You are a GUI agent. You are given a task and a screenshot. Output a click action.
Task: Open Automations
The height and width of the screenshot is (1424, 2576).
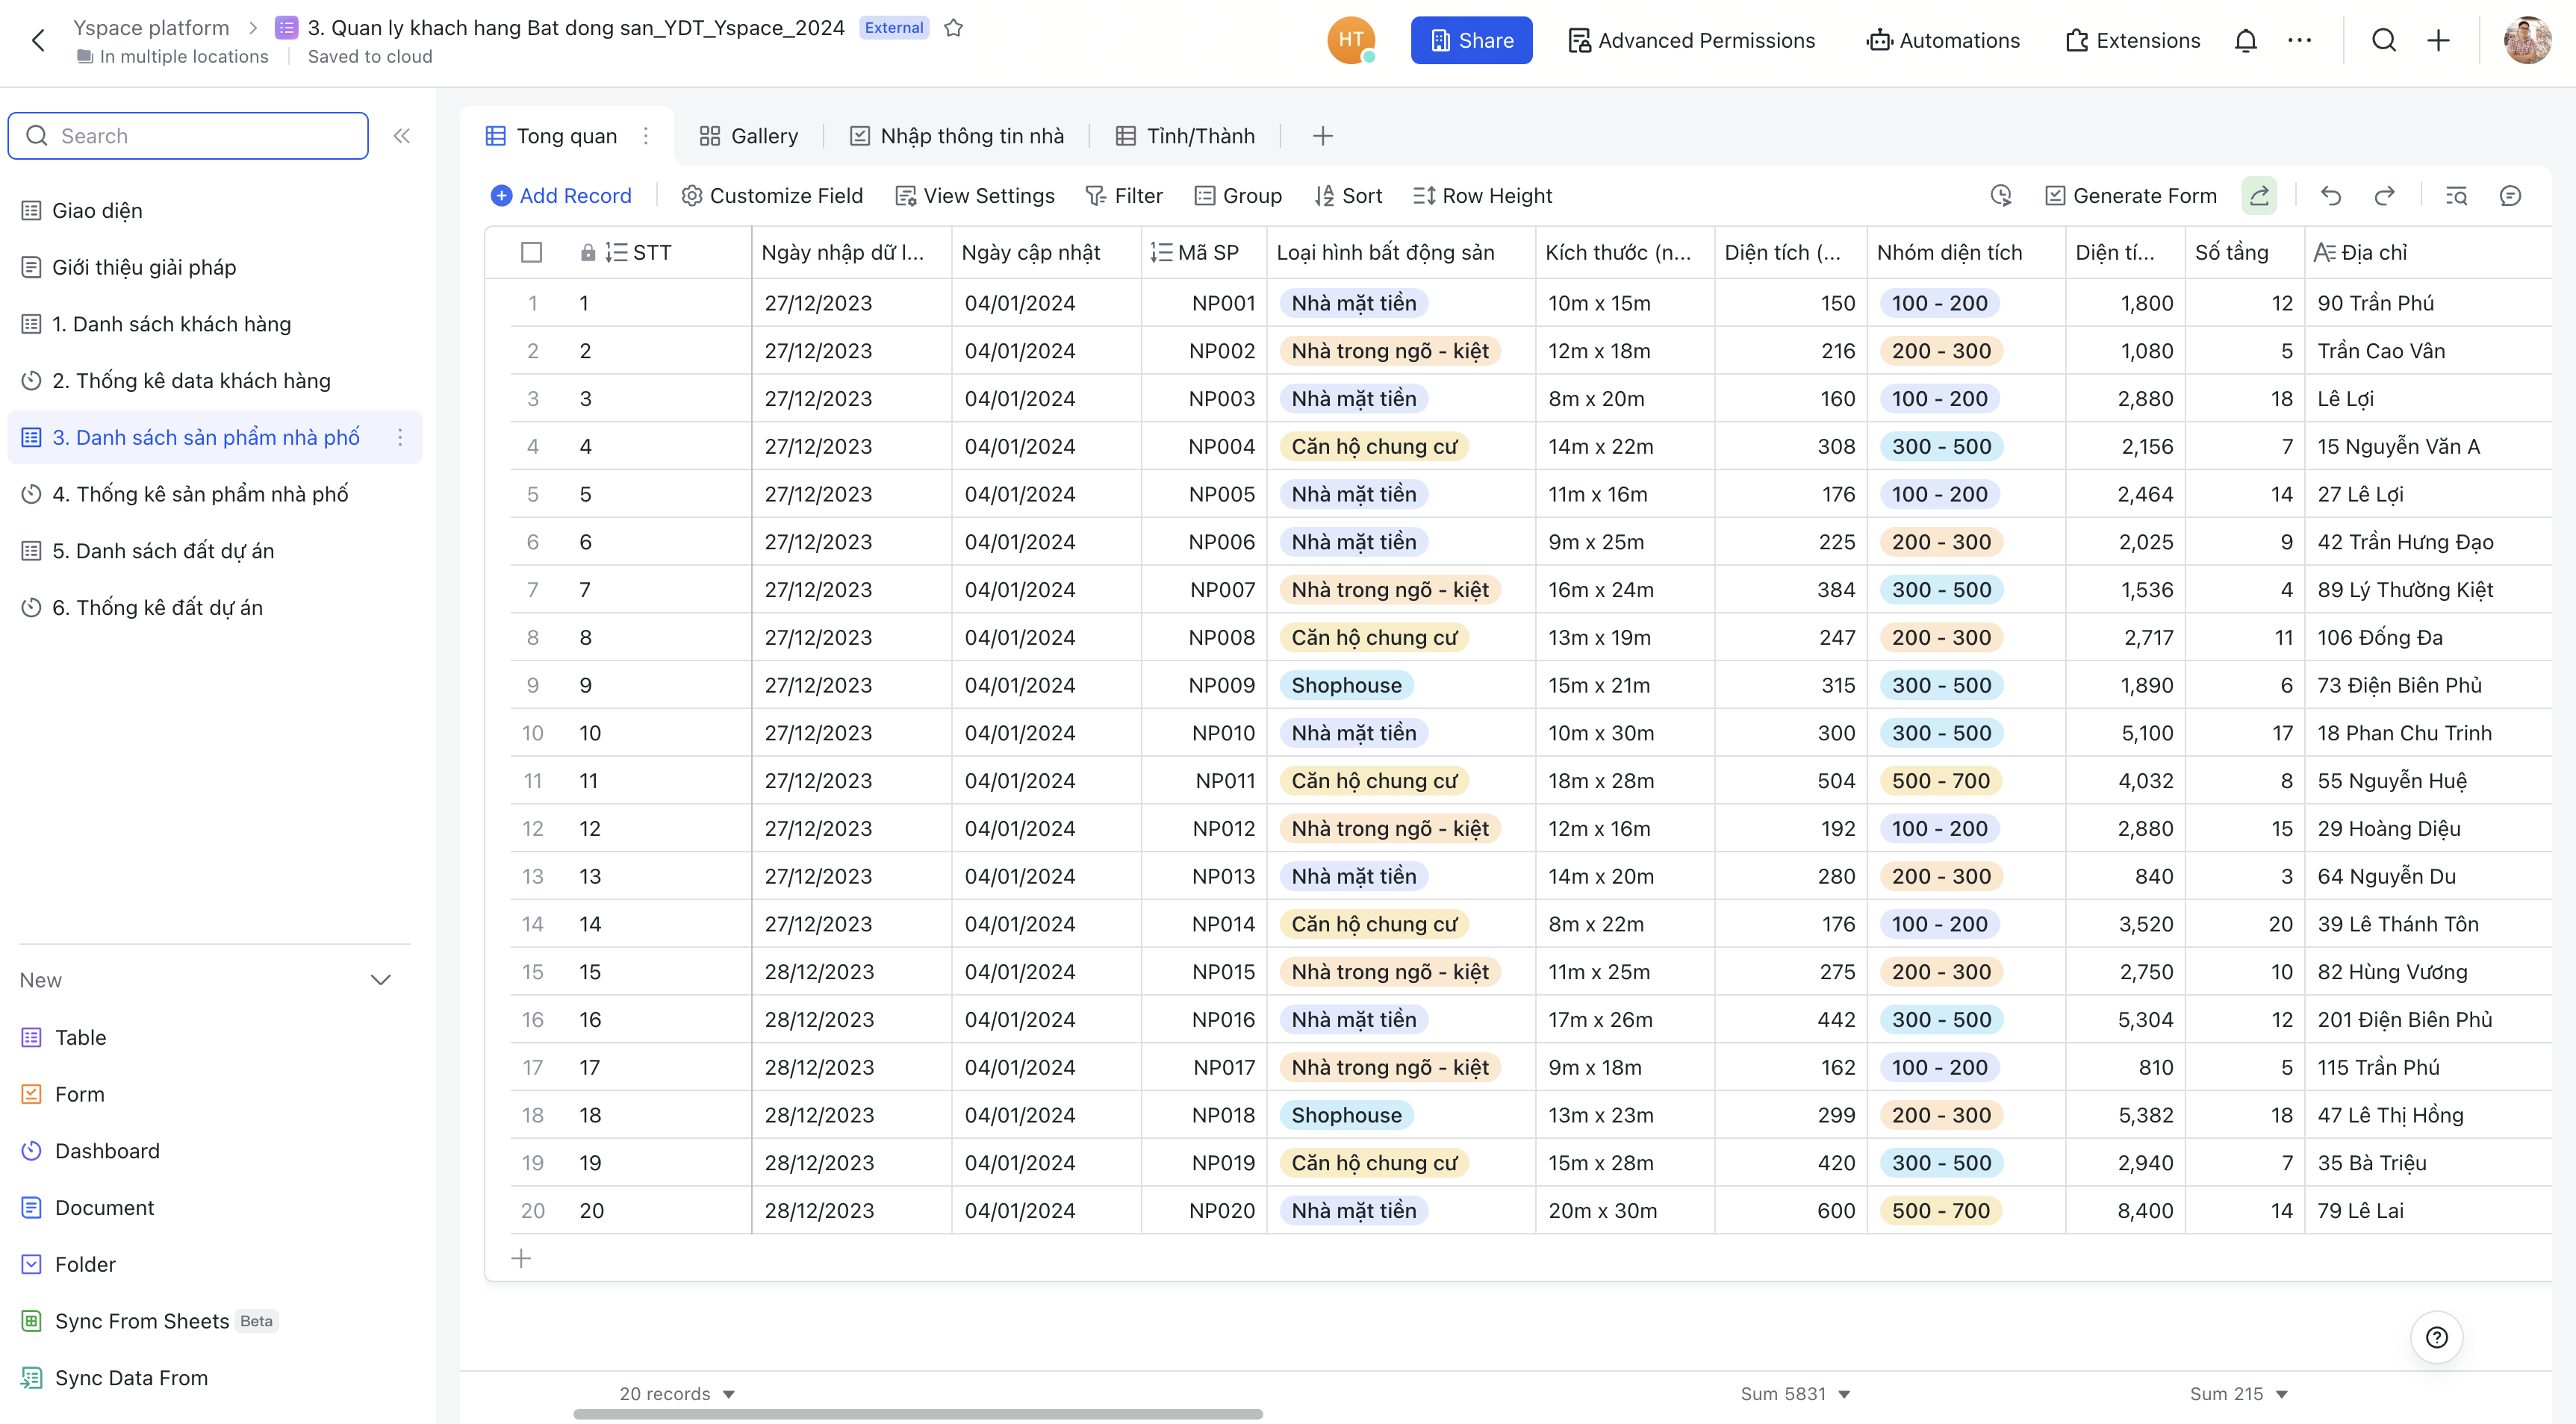point(1943,41)
